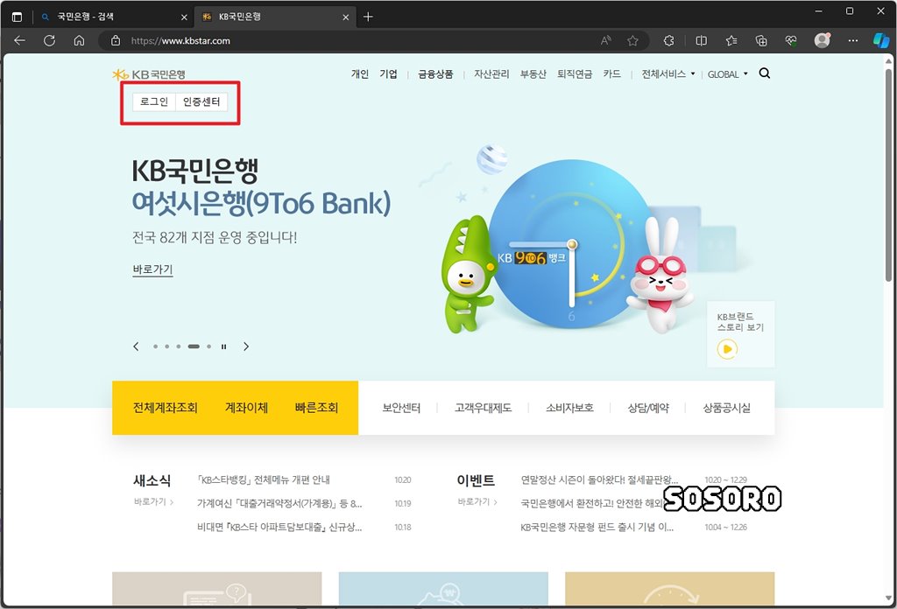The image size is (897, 609).
Task: Open the 이벤트 바로가기 link
Action: pyautogui.click(x=477, y=501)
